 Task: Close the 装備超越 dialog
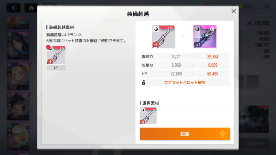point(233,11)
